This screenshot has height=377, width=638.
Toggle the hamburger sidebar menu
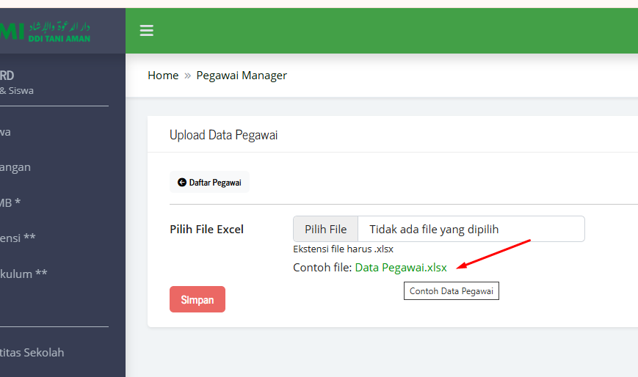coord(147,30)
